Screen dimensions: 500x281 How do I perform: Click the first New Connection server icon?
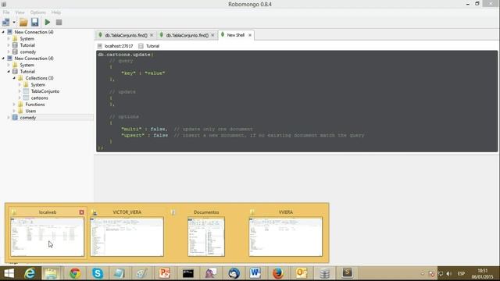pyautogui.click(x=9, y=32)
